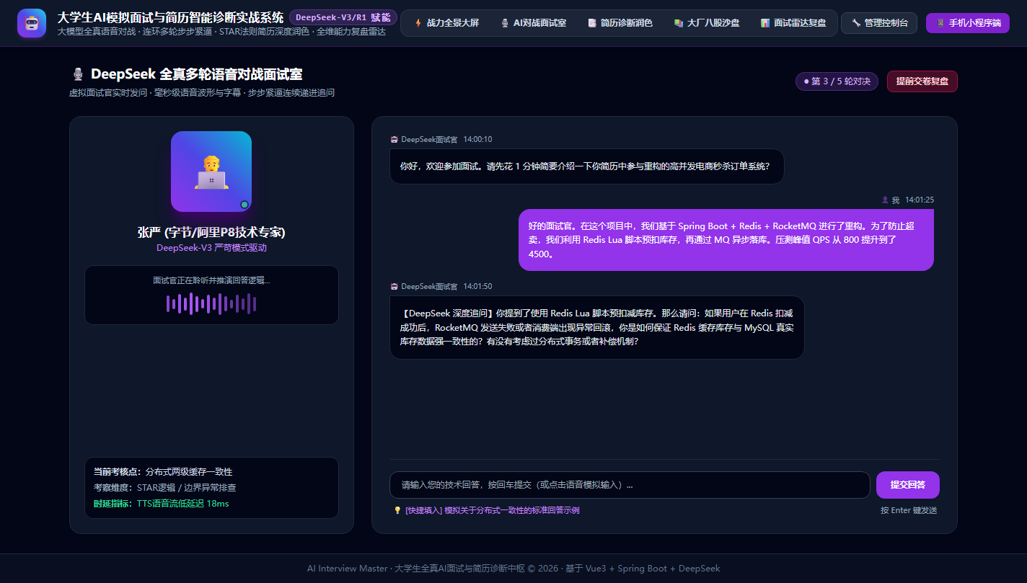Click the interviewer avatar image
Image resolution: width=1027 pixels, height=583 pixels.
[x=211, y=172]
